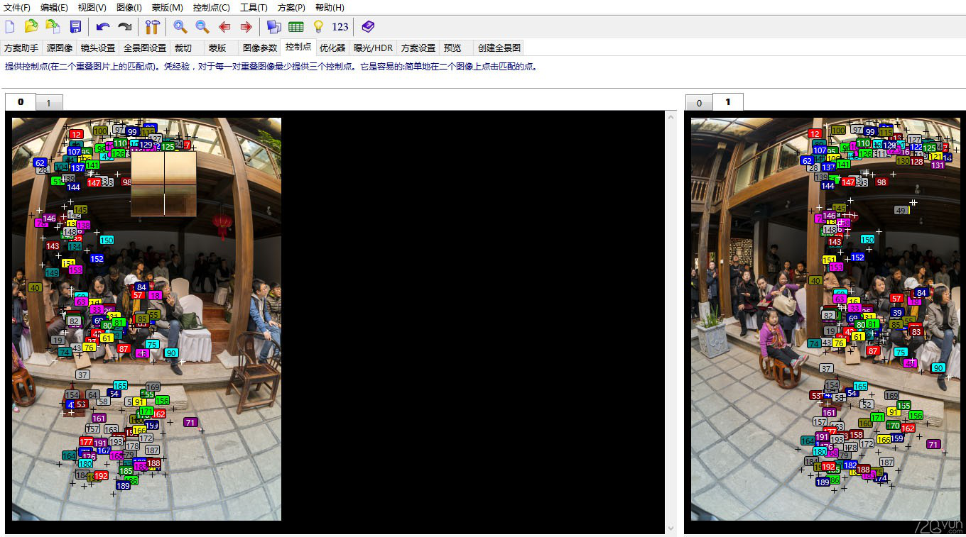
Task: Zoom out with the minus magnifier icon
Action: click(202, 27)
